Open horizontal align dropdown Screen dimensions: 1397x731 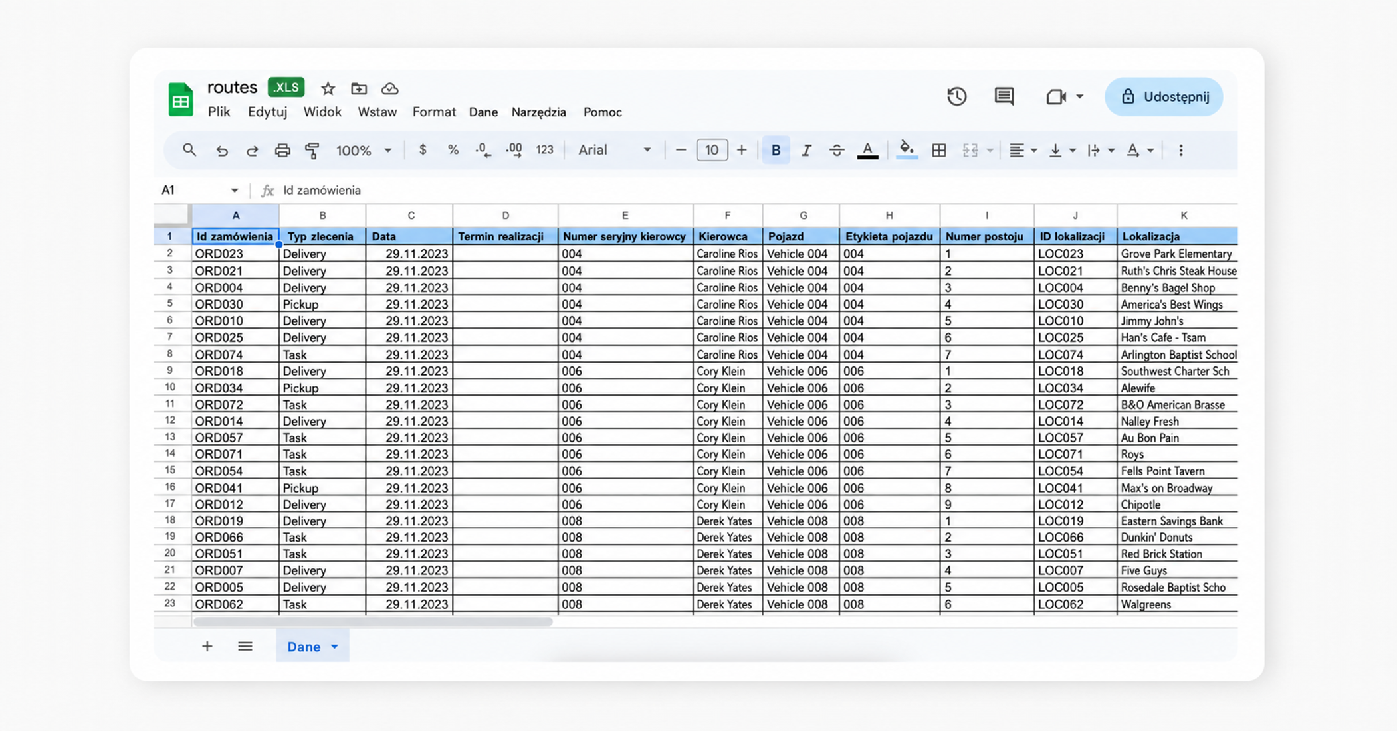pos(1023,151)
